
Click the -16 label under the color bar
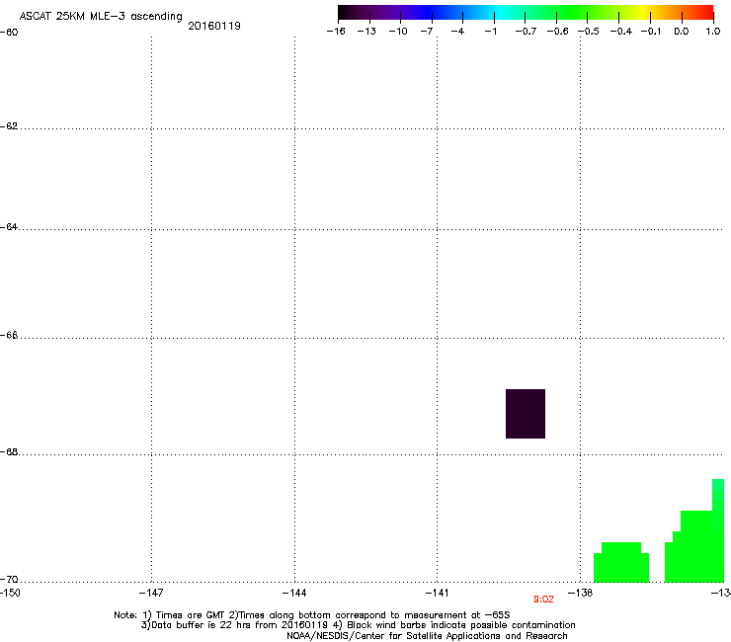tap(336, 32)
